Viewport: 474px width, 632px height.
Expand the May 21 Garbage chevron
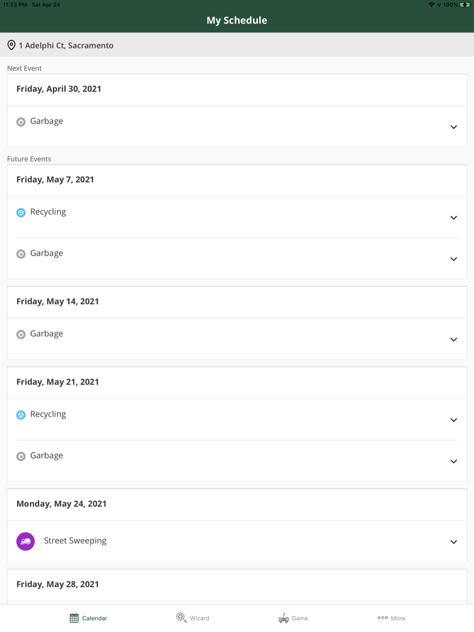click(454, 461)
